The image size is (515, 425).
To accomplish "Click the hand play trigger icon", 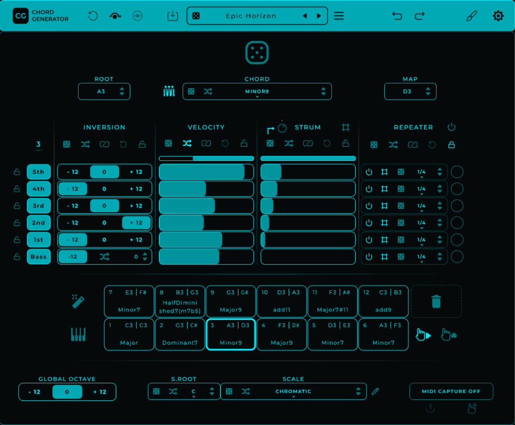I will [x=423, y=334].
